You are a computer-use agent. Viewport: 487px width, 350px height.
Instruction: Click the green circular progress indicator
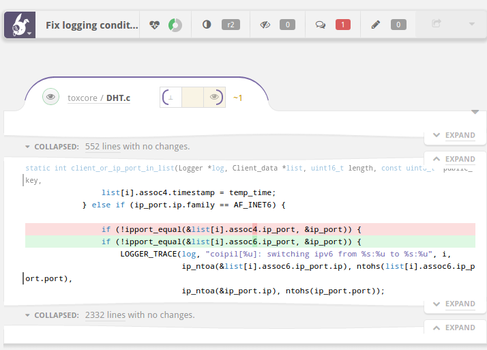[175, 25]
